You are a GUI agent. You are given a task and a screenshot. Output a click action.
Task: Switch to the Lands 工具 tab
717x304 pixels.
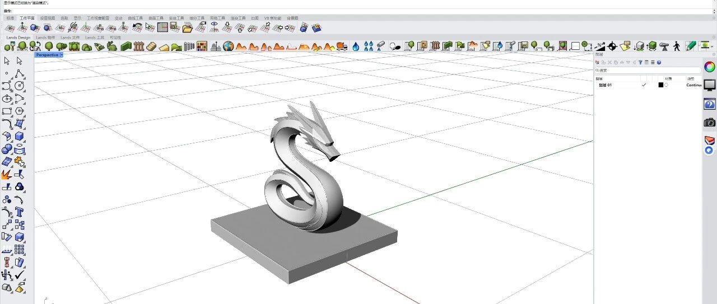pos(95,38)
